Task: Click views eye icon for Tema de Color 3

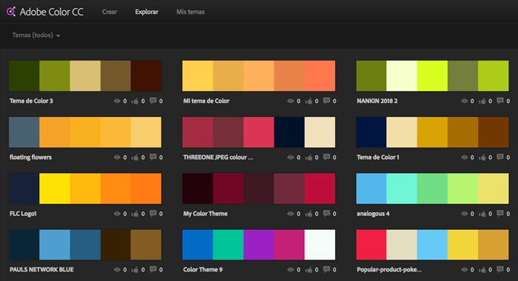Action: tap(117, 101)
